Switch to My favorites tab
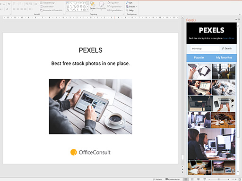The width and height of the screenshot is (242, 181). click(224, 58)
